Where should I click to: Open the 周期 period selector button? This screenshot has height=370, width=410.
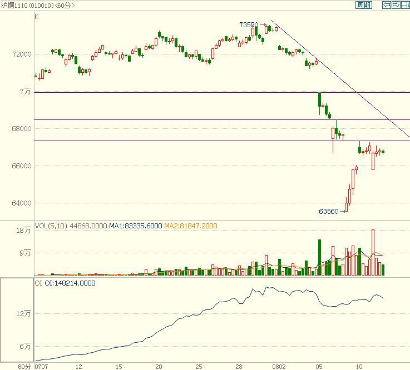[364, 5]
